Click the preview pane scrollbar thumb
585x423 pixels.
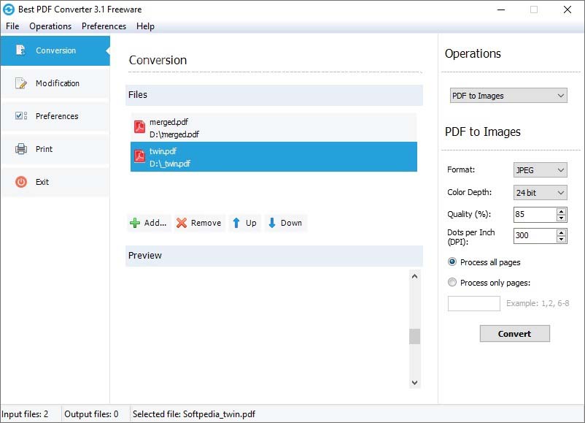414,336
